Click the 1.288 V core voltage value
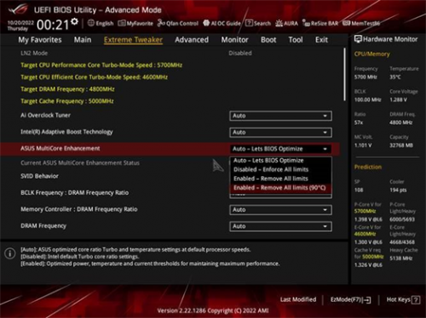Screen dimensions: 426x318 pos(398,99)
